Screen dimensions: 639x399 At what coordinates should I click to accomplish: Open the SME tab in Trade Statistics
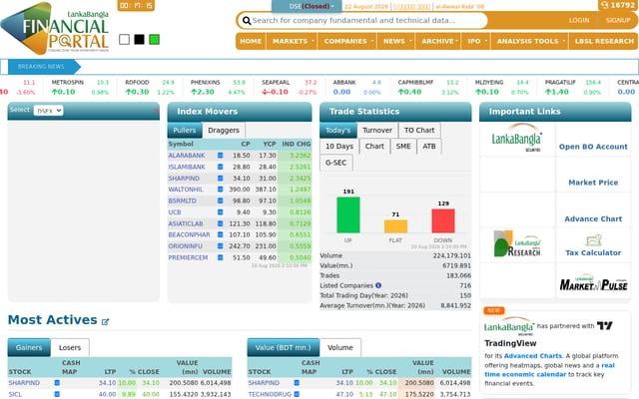pos(403,147)
